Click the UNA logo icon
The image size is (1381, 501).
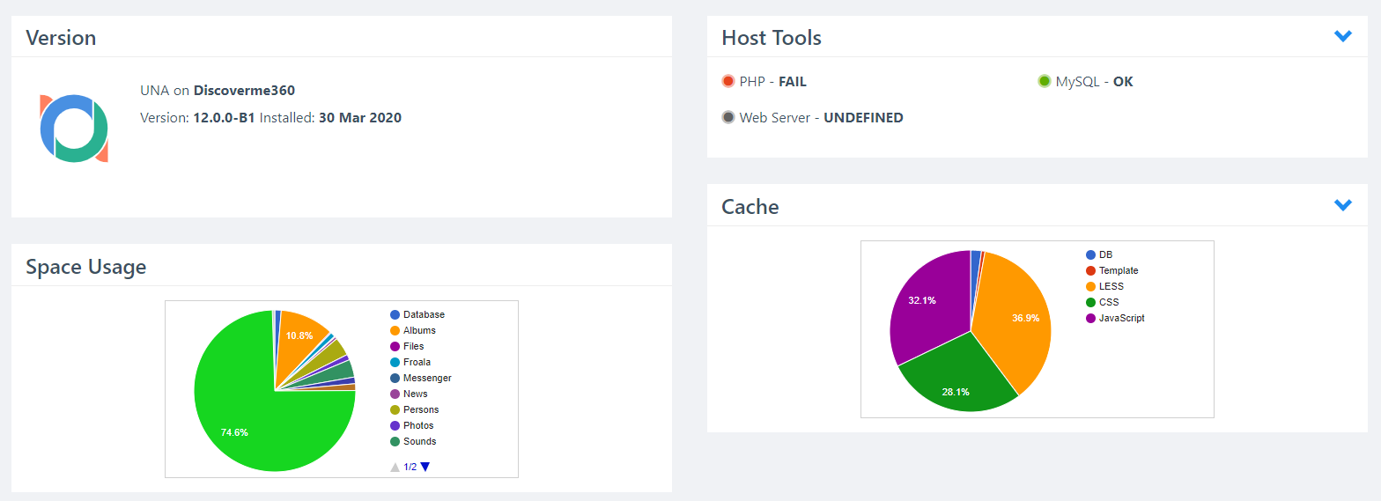pyautogui.click(x=74, y=129)
